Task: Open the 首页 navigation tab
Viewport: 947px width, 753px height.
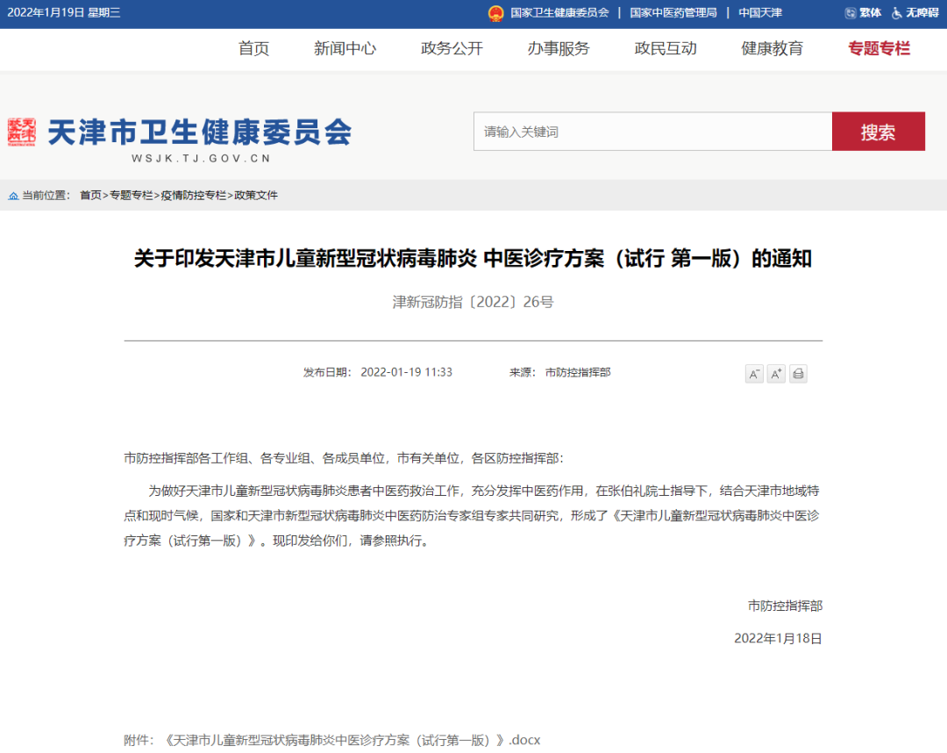Action: (x=253, y=49)
